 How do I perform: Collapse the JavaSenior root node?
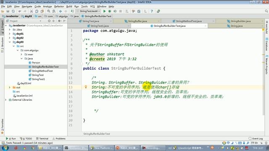(6, 26)
